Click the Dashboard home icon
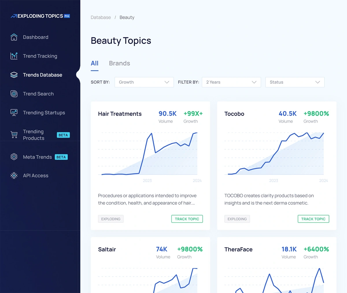The height and width of the screenshot is (293, 347). coord(14,37)
